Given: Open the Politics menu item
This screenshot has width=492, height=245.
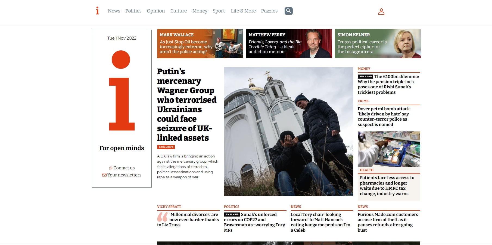Looking at the screenshot, I should pyautogui.click(x=133, y=11).
